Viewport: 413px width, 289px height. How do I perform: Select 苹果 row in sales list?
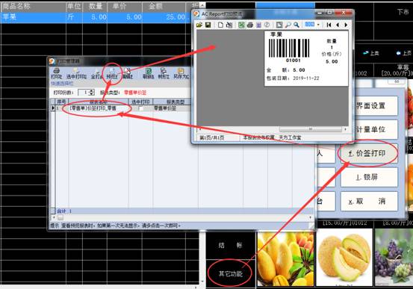tap(100, 17)
